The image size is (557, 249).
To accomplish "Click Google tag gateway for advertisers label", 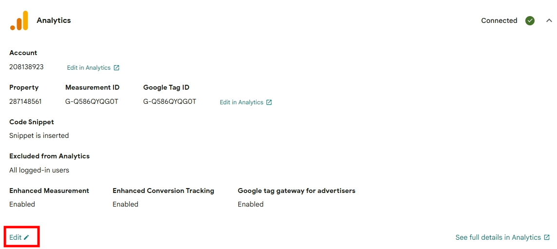I will [x=296, y=191].
